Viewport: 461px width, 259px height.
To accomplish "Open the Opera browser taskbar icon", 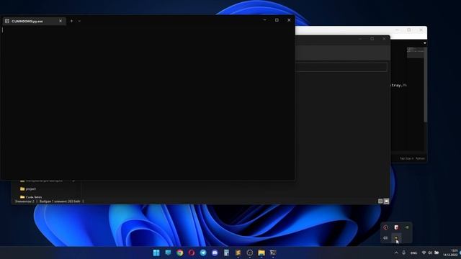I will pos(192,253).
